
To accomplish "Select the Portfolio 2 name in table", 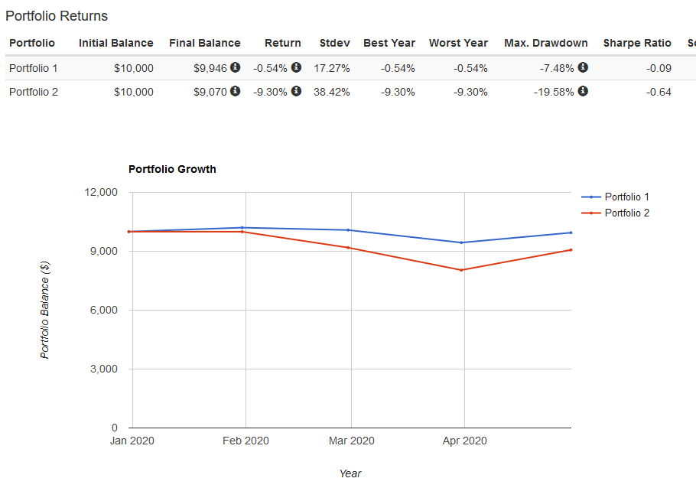I will click(34, 92).
